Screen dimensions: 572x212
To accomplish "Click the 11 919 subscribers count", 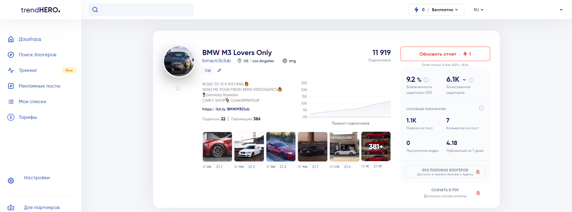I will click(382, 53).
